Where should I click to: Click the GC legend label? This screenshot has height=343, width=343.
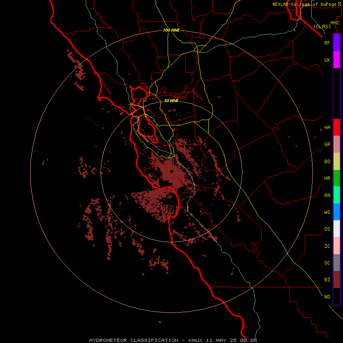pos(327,263)
